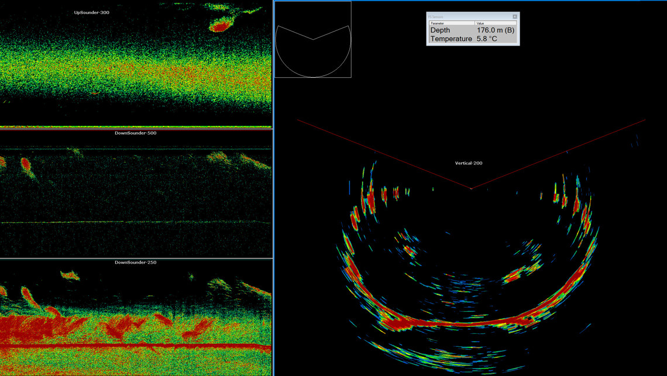
Task: Select the Depth parameter label
Action: 441,30
